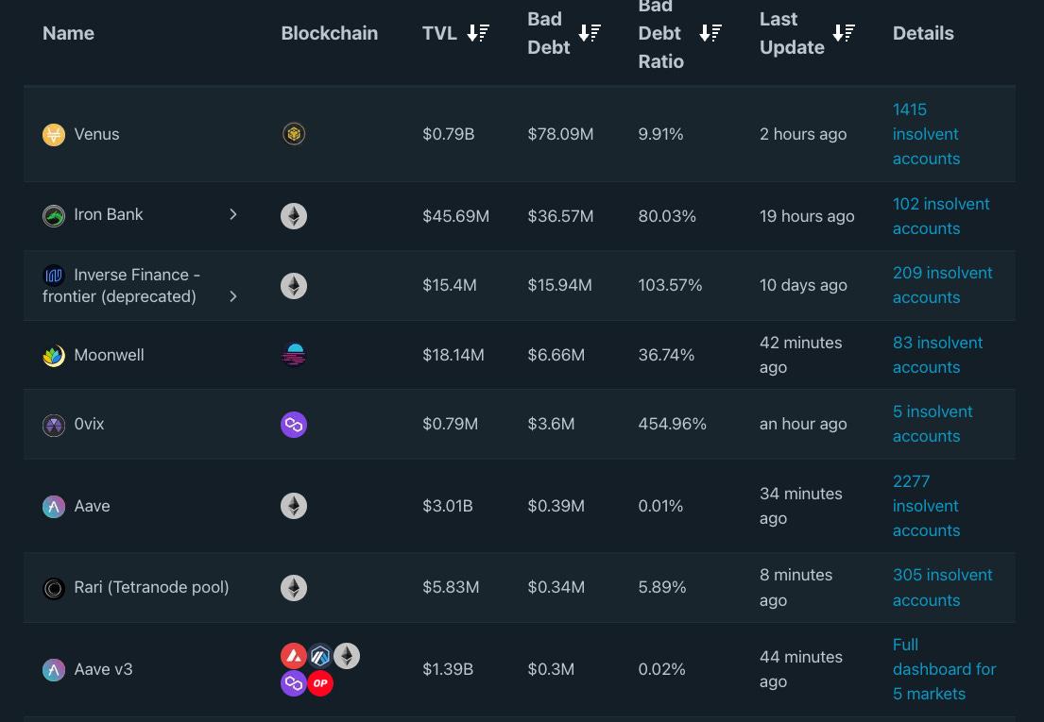Click the Venus protocol logo icon
This screenshot has width=1044, height=722.
(54, 134)
